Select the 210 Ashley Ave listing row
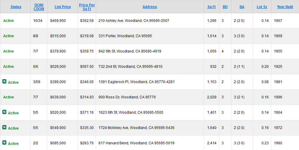This screenshot has width=299, height=150. pyautogui.click(x=149, y=21)
